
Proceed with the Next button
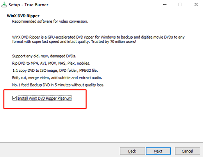[158, 151]
